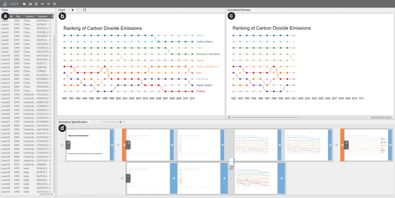Select the arrow pointer tool in Chart panel
395x198 pixels.
point(73,10)
